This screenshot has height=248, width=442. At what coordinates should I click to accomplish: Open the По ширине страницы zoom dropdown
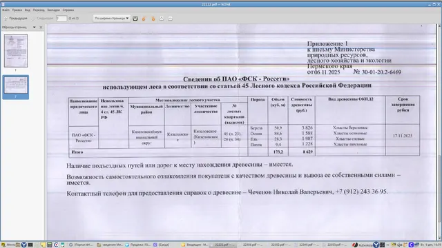[112, 19]
